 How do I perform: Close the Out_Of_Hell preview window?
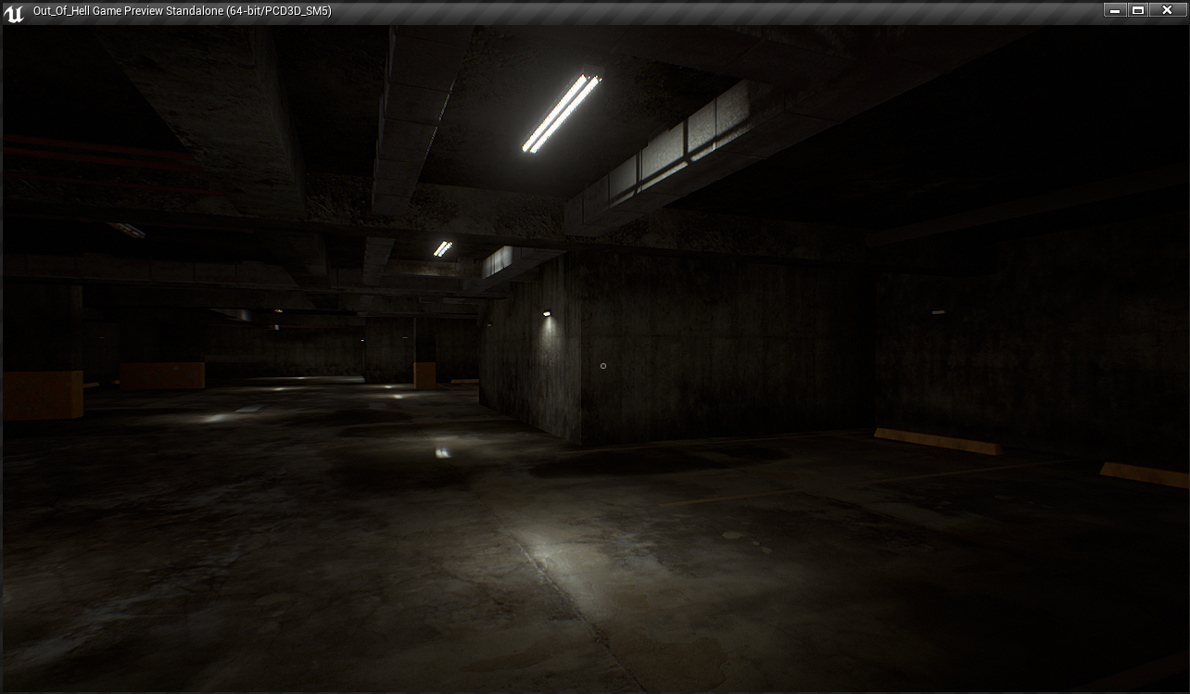pyautogui.click(x=1168, y=10)
